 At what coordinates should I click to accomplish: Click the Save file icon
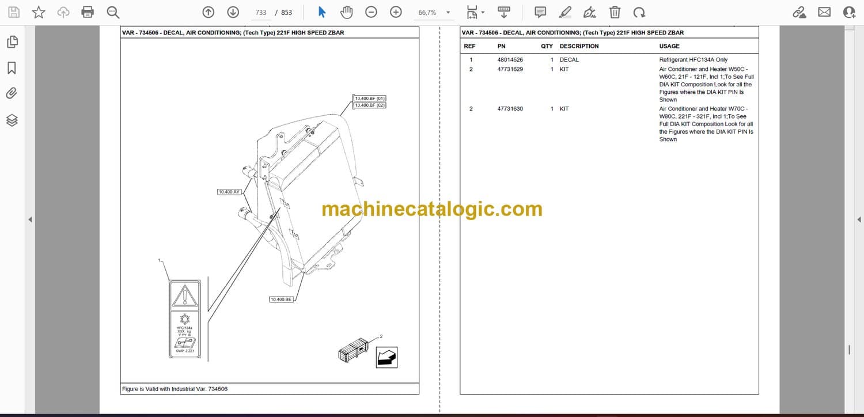pyautogui.click(x=14, y=12)
